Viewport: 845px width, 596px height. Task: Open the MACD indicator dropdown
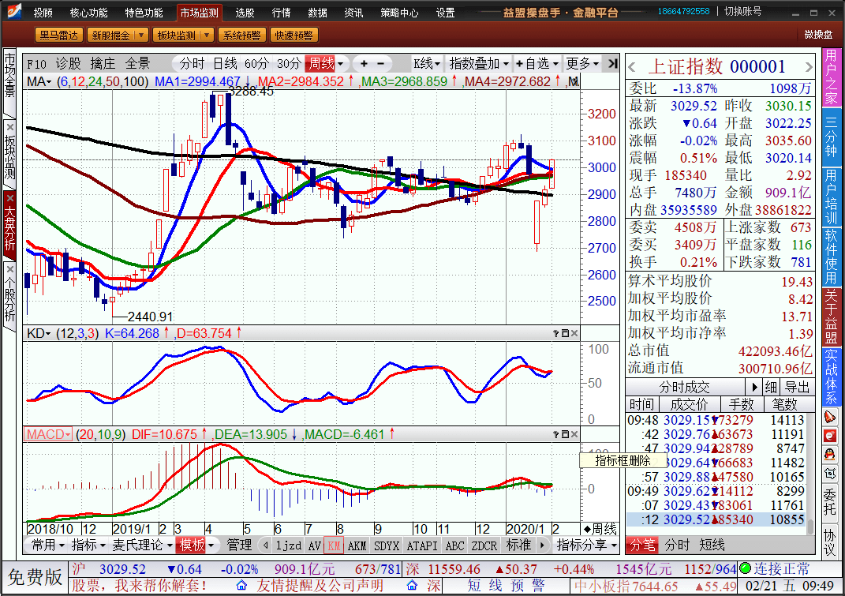tap(48, 434)
